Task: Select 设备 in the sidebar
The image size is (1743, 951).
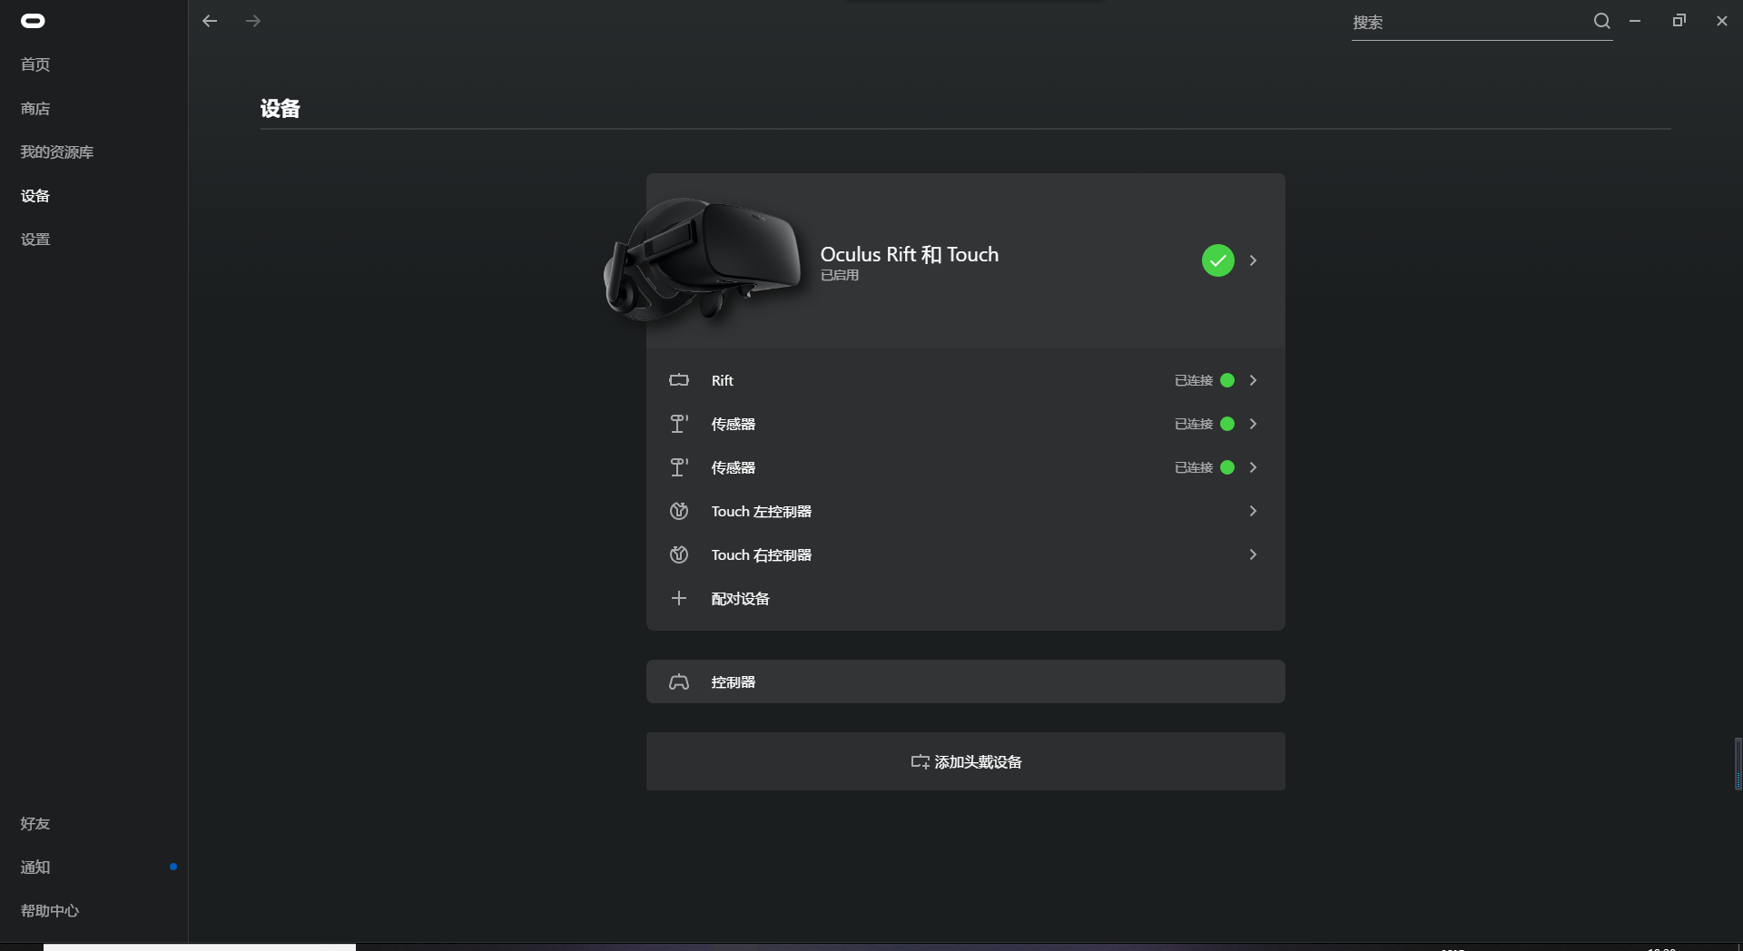Action: coord(35,195)
